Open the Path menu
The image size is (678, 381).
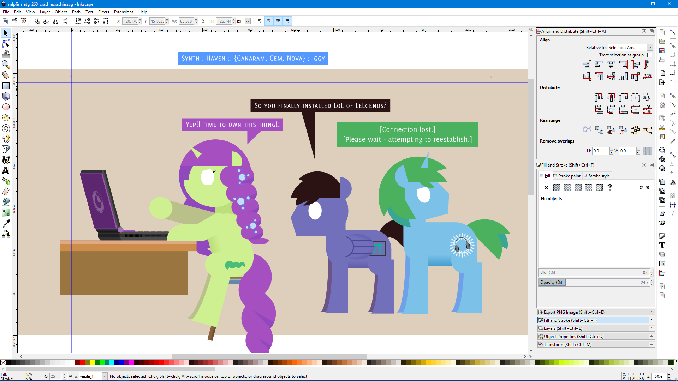click(x=76, y=12)
